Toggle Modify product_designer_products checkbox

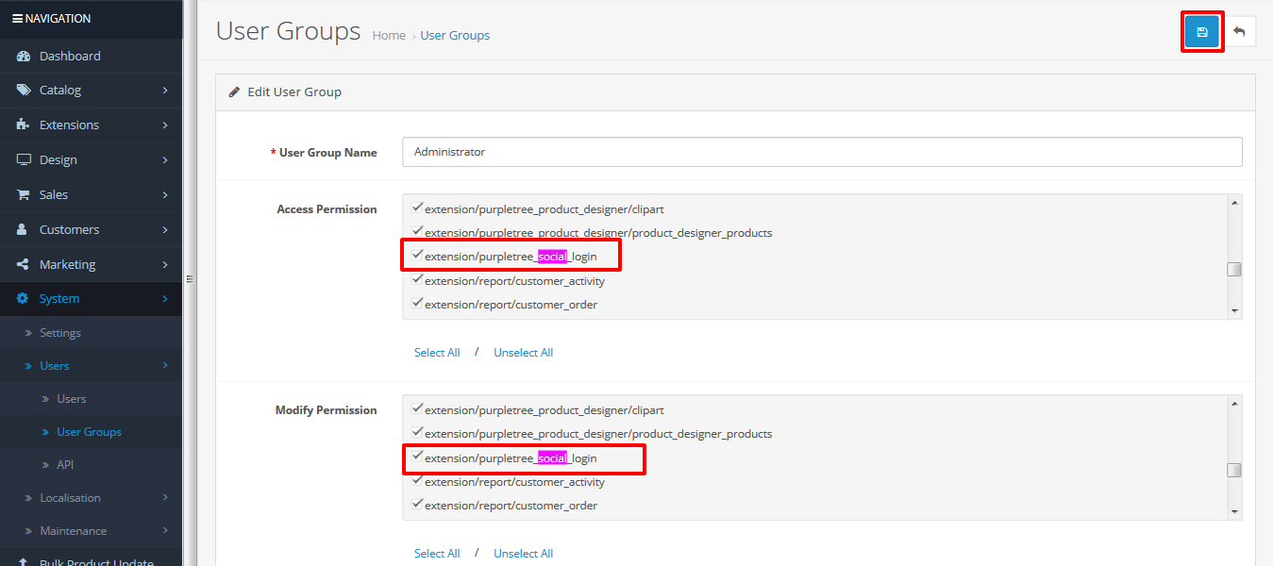point(417,431)
